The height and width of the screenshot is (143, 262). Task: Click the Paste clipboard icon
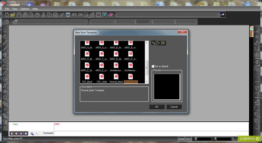pos(56,15)
